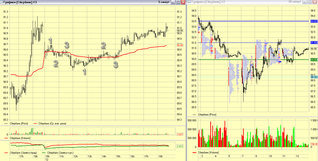Click the green 2 412 orders value tag
The width and height of the screenshot is (318, 161).
coord(180,146)
